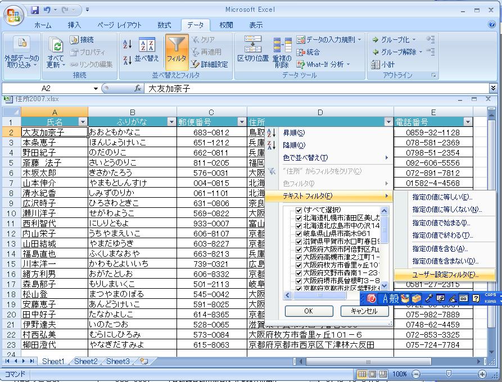502x382 pixels.
Task: Open the 電話番号 column filter dropdown
Action: coord(468,122)
